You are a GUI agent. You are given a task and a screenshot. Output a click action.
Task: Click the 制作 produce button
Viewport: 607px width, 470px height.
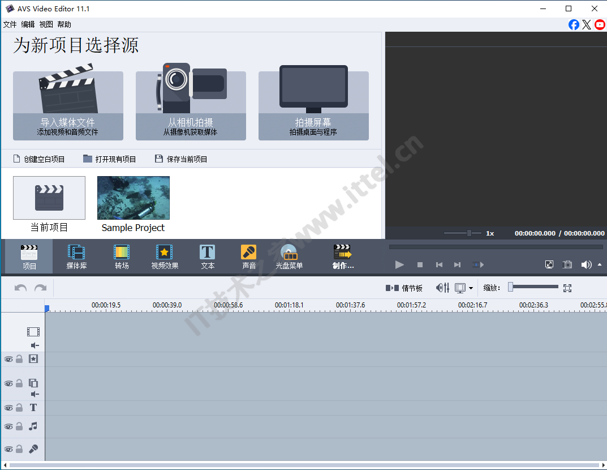click(x=343, y=257)
